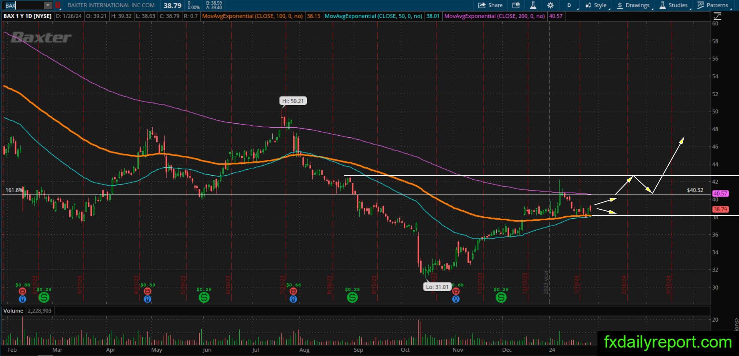
Task: Click the MovAvgExponential 100 study label
Action: (252, 16)
